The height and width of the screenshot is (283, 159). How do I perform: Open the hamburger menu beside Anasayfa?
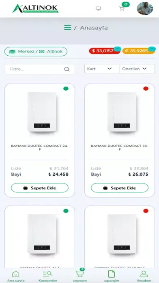[67, 28]
